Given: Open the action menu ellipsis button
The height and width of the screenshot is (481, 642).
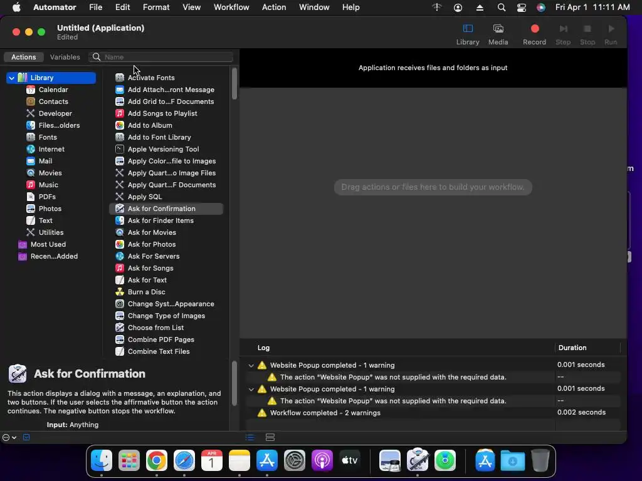Looking at the screenshot, I should (x=9, y=437).
